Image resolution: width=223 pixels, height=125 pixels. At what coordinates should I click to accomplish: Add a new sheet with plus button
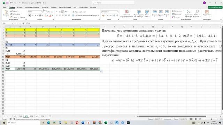(50, 116)
